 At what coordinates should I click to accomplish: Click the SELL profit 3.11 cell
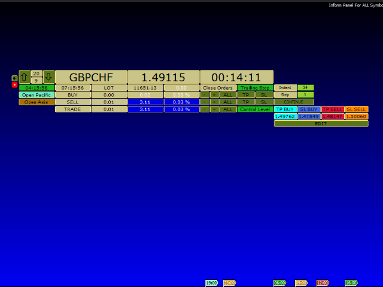tap(145, 102)
